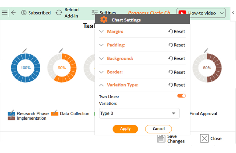Select the 60% progress circle chart
Screen dimensions: 236x153
[62, 68]
